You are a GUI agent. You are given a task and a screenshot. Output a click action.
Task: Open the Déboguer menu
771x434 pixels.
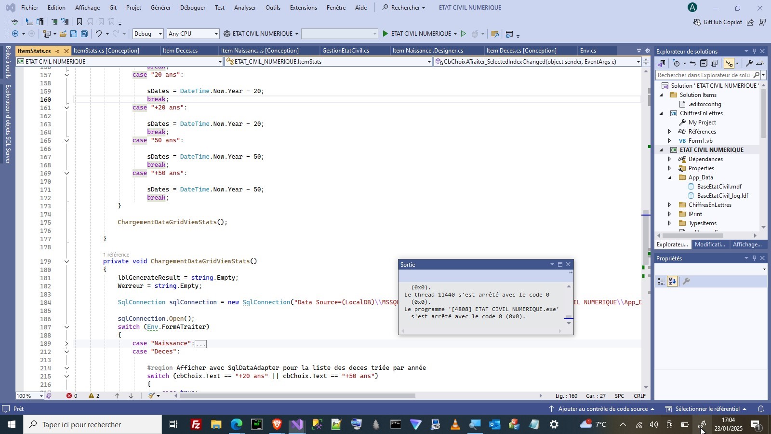coord(193,8)
